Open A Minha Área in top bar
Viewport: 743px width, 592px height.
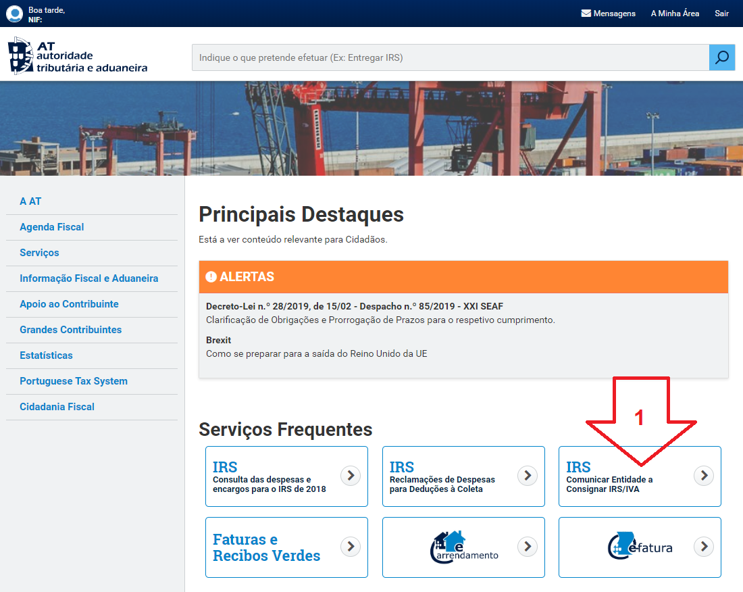675,14
